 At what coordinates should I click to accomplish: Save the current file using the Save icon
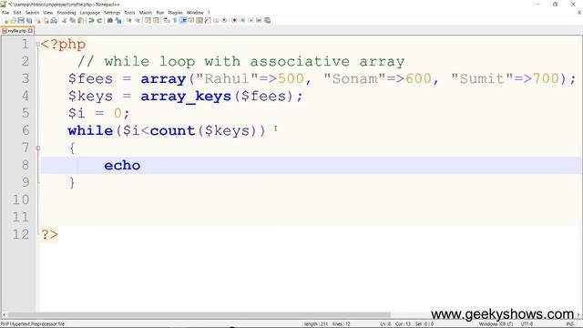click(21, 20)
